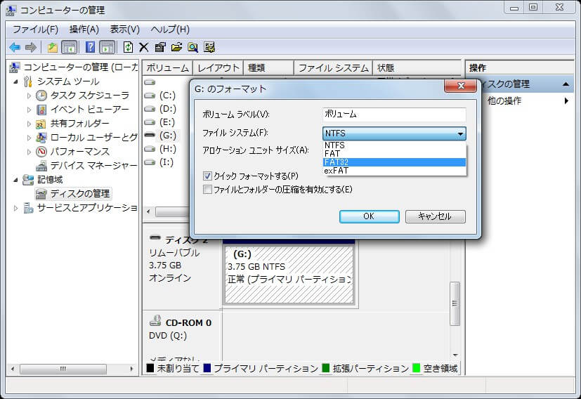Open the ファイル(F) menu
Screen dimensions: 581x399
[x=36, y=30]
